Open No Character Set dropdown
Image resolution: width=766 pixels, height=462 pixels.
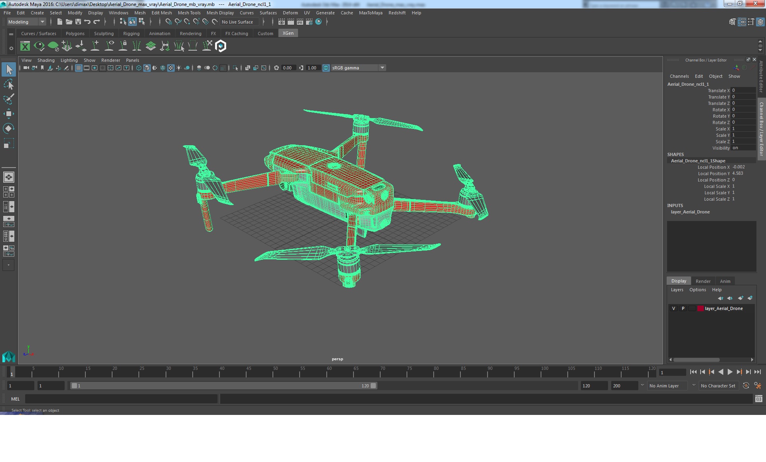(718, 386)
